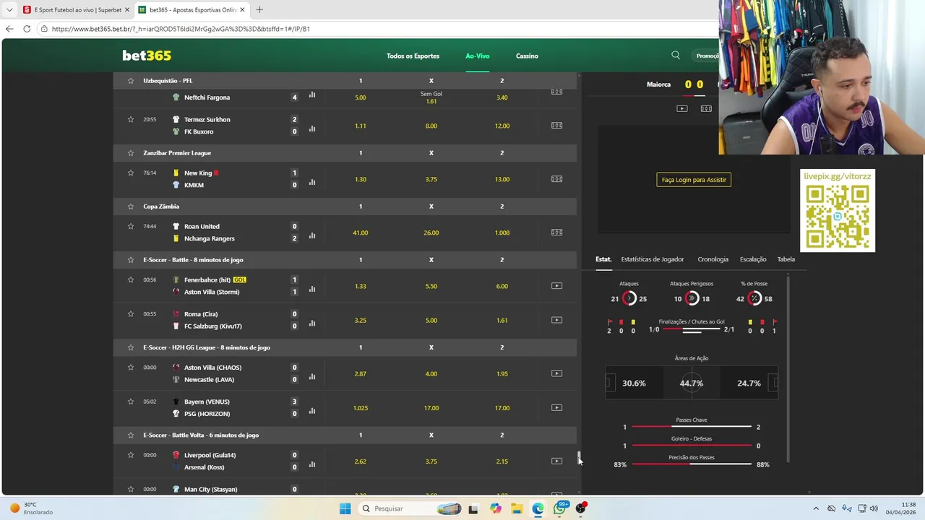Star the New King vs KMKM match
The height and width of the screenshot is (520, 925).
tap(131, 173)
